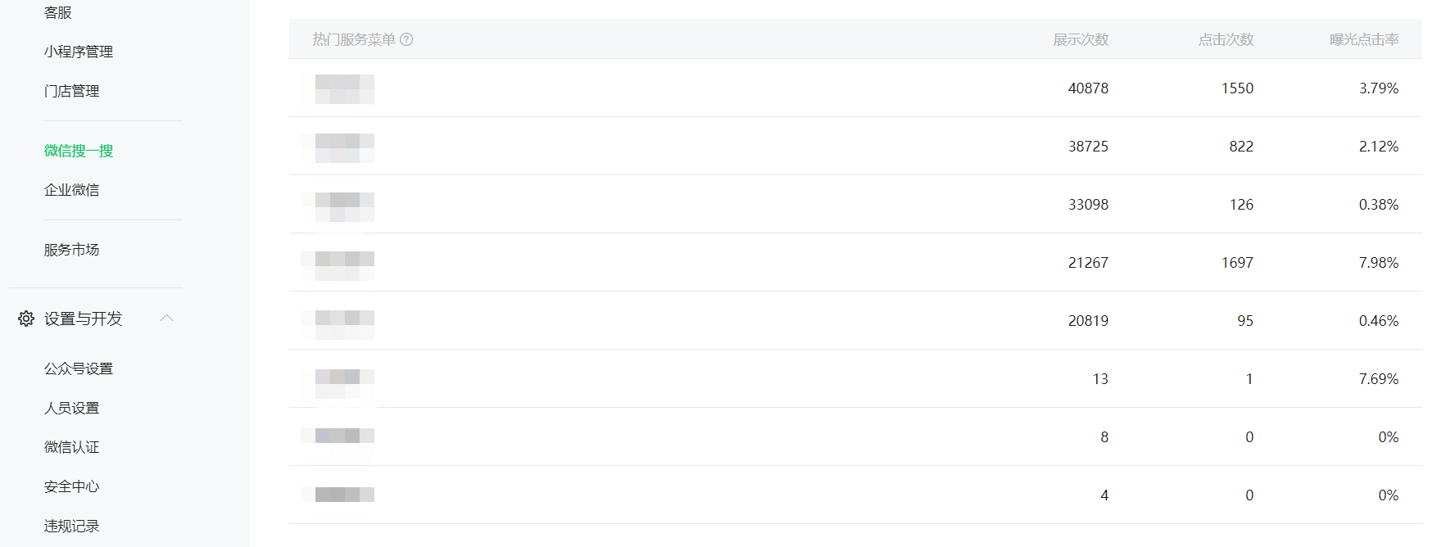Select the blurred menu thumbnail with 7.98% rate
1437x547 pixels.
338,263
